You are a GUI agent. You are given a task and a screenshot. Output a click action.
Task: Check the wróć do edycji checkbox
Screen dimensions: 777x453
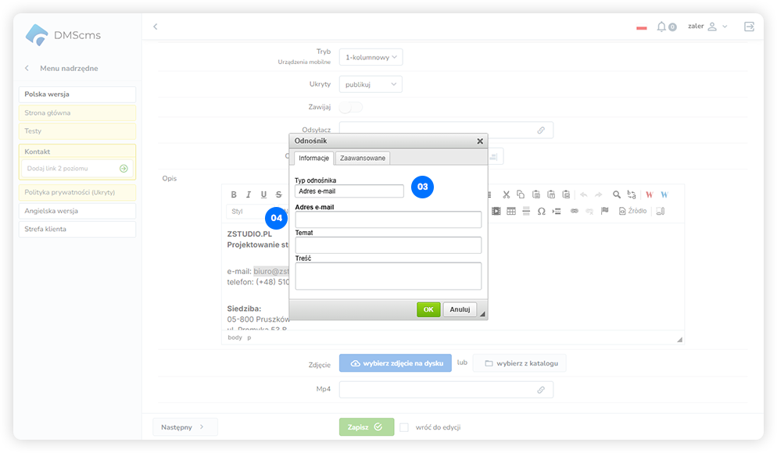(x=404, y=427)
